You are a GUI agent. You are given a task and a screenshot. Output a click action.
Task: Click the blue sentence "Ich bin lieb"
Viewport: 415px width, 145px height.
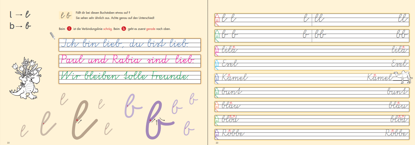click(x=125, y=44)
